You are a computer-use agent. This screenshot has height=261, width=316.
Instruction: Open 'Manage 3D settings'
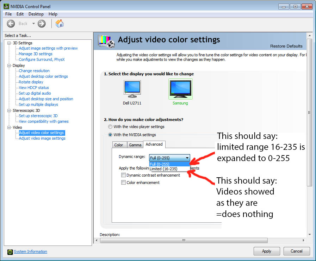click(x=36, y=54)
